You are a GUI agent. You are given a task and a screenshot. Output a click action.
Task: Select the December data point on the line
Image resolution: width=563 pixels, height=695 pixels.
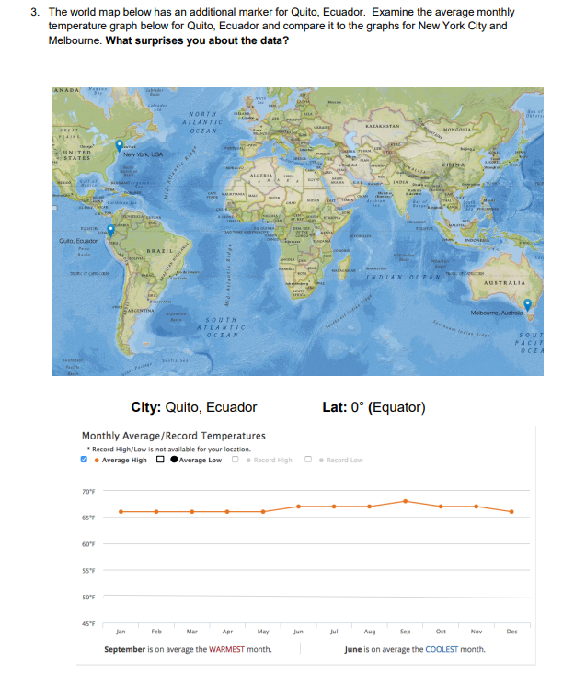coord(511,511)
